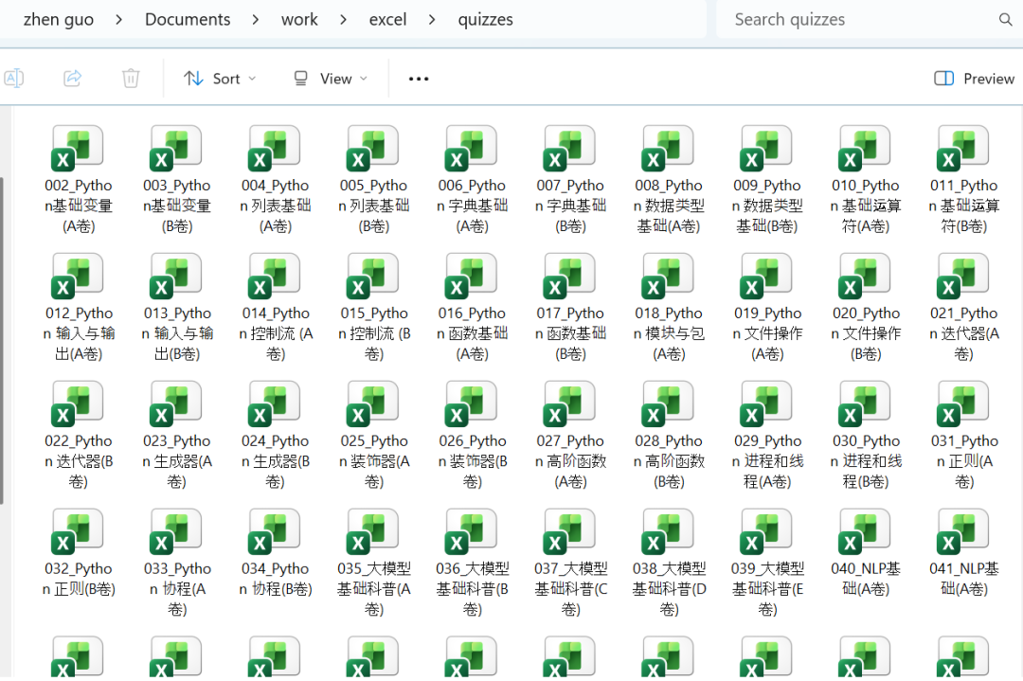Viewport: 1023px width, 681px height.
Task: Select file 007_Python 字典基础(B卷) icon
Action: (x=570, y=150)
